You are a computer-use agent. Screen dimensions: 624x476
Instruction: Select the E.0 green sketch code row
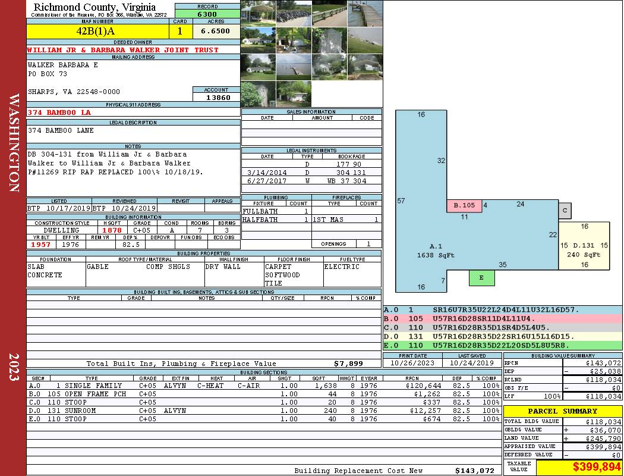(x=502, y=345)
